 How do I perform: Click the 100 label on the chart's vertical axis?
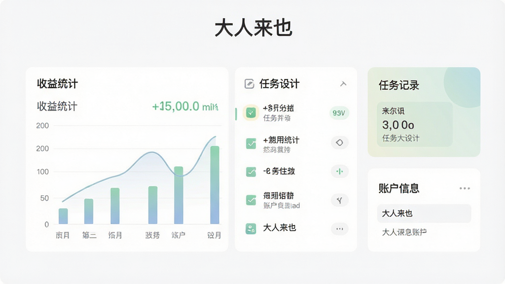click(42, 172)
